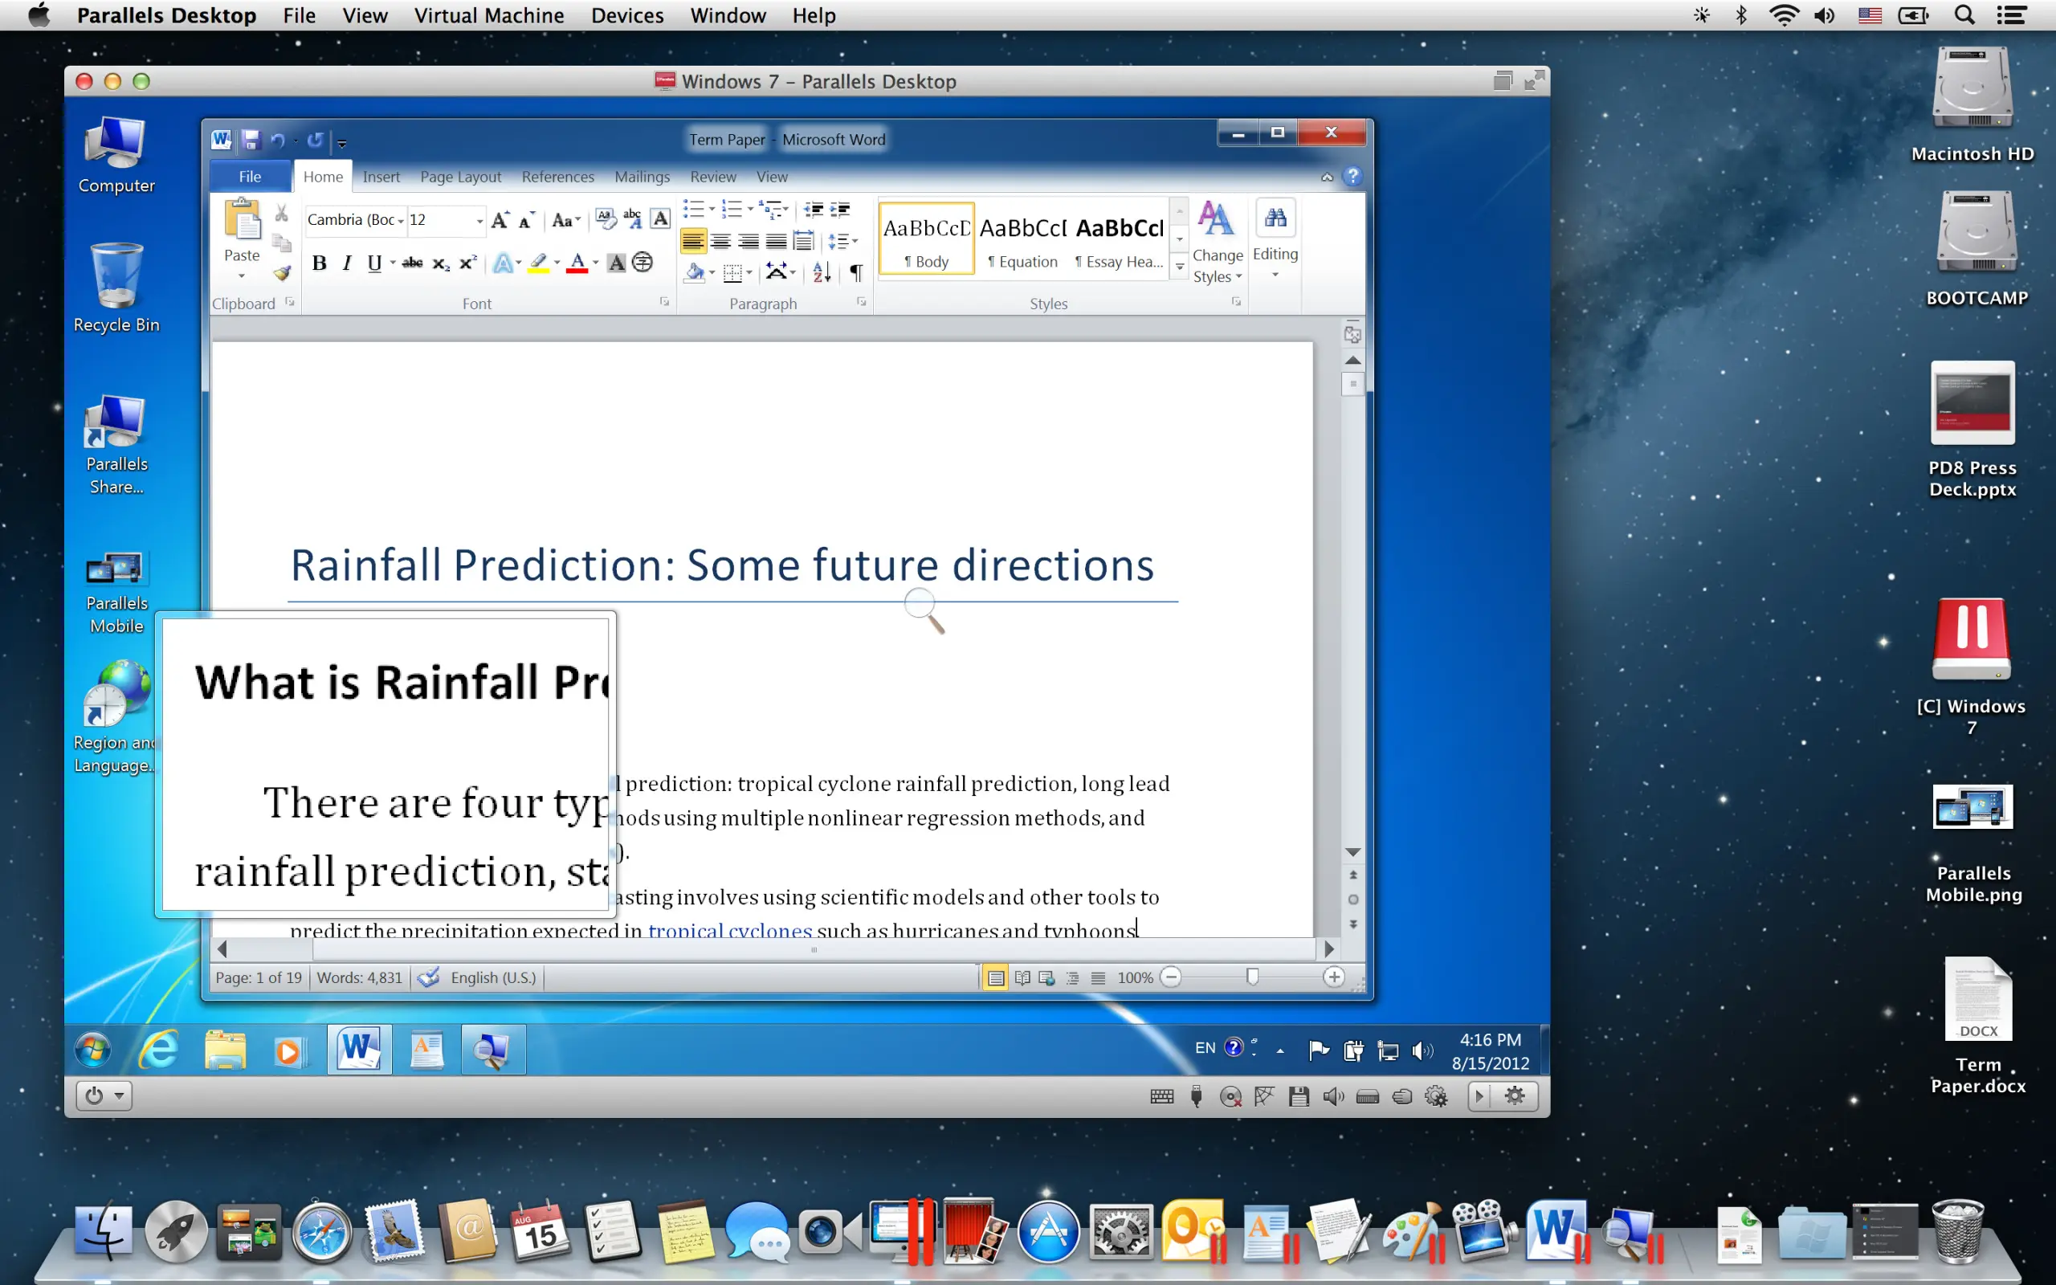Apply strikethrough formatting

tap(412, 263)
